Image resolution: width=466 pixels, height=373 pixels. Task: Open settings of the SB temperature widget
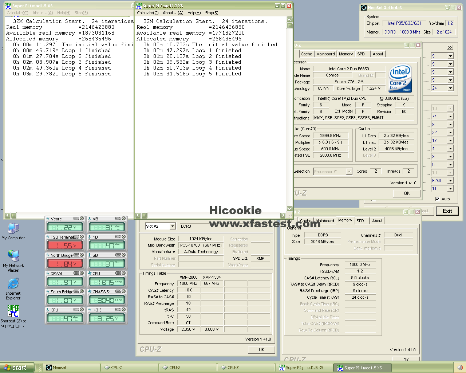click(118, 255)
